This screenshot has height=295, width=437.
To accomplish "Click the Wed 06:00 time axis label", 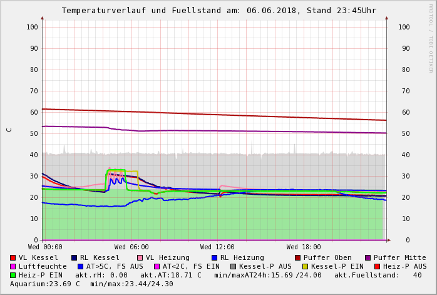I will 131,247.
